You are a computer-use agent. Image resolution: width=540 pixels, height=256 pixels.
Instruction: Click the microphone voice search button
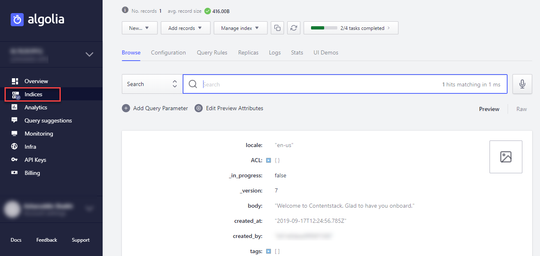pyautogui.click(x=522, y=84)
